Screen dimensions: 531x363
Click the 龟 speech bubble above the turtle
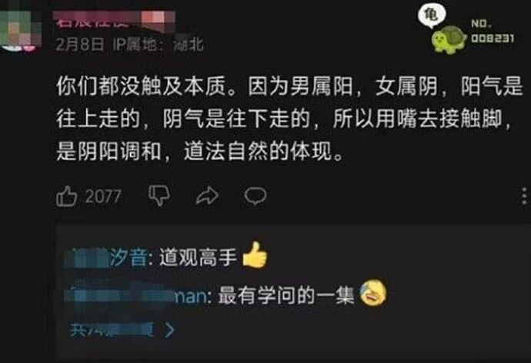point(432,15)
